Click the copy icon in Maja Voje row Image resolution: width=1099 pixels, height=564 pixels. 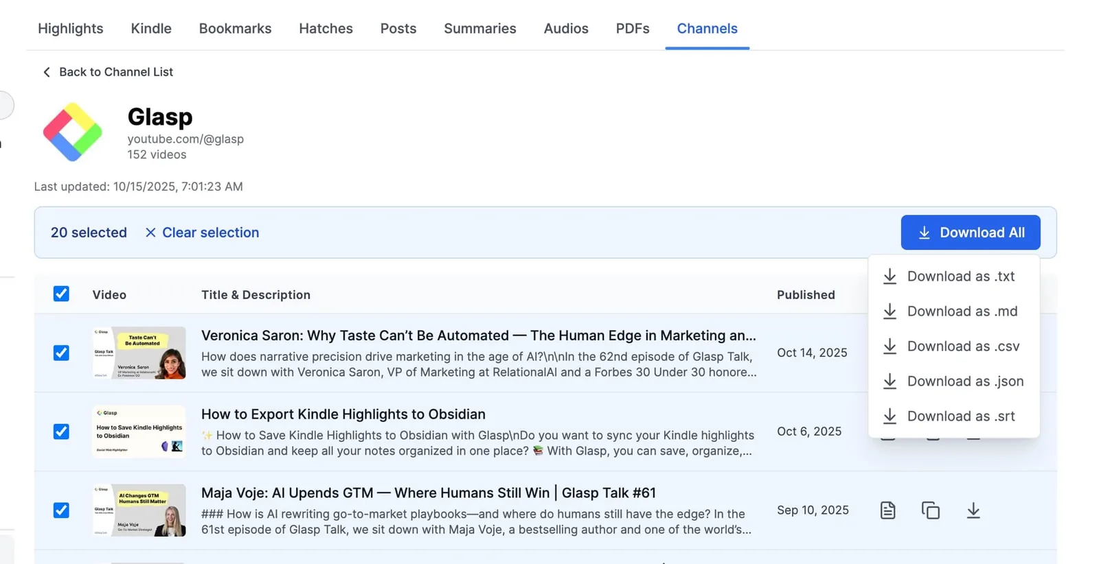coord(931,510)
